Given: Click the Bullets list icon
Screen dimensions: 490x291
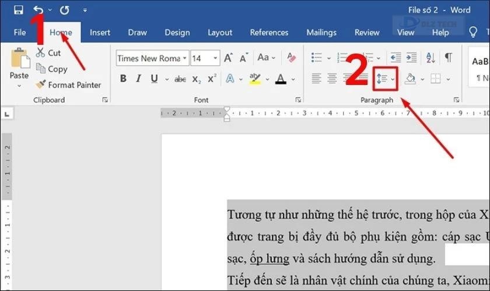Looking at the screenshot, I should [316, 58].
